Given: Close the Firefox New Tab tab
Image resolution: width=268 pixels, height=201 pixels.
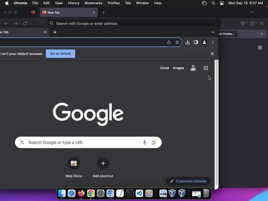Looking at the screenshot, I should tap(94, 12).
